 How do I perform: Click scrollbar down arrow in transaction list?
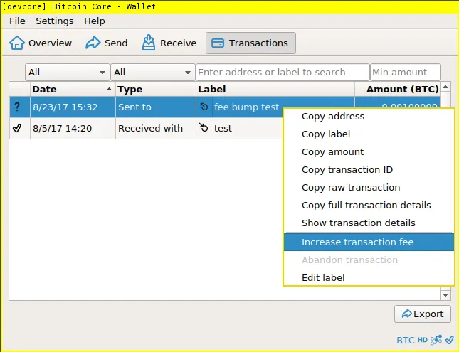[445, 295]
